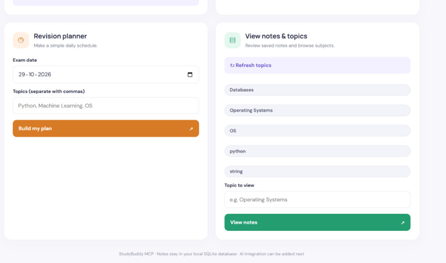
Task: Click the arrow icon on Build my plan
Action: pyautogui.click(x=191, y=129)
